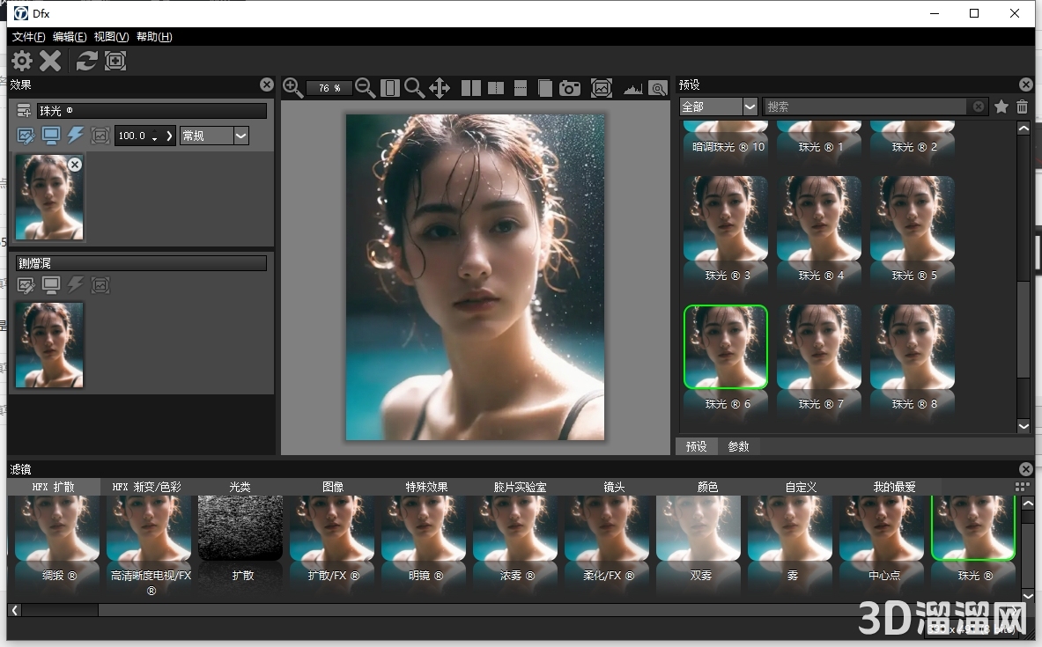The width and height of the screenshot is (1042, 647).
Task: Click the opacity 100.0 stepper arrows
Action: click(x=155, y=136)
